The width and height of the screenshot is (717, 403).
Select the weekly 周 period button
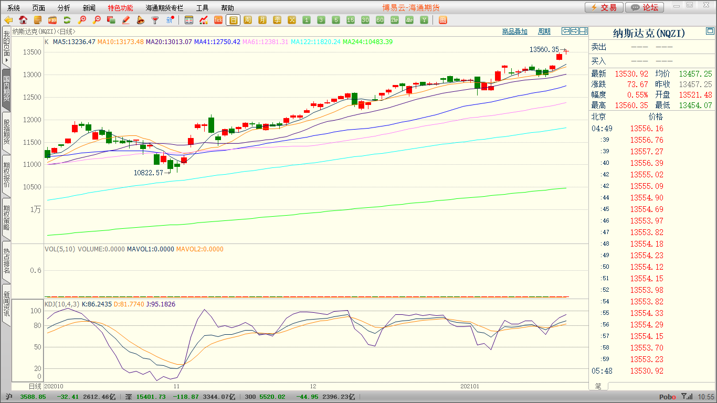pyautogui.click(x=248, y=20)
